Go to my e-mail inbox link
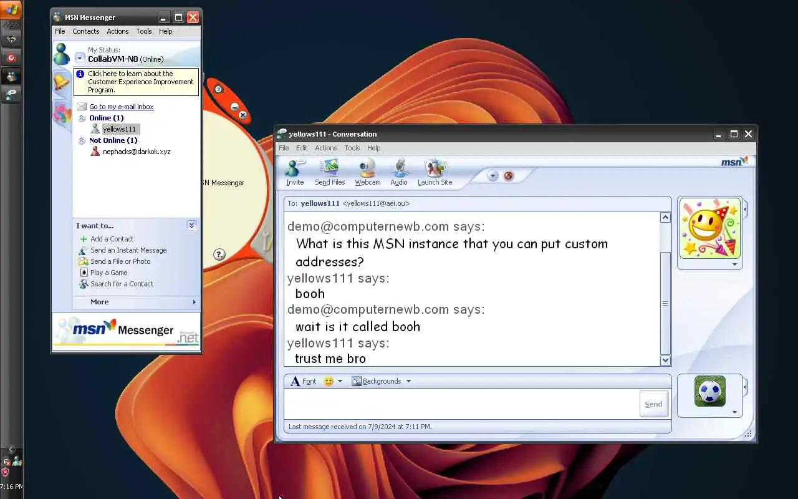 (x=121, y=107)
